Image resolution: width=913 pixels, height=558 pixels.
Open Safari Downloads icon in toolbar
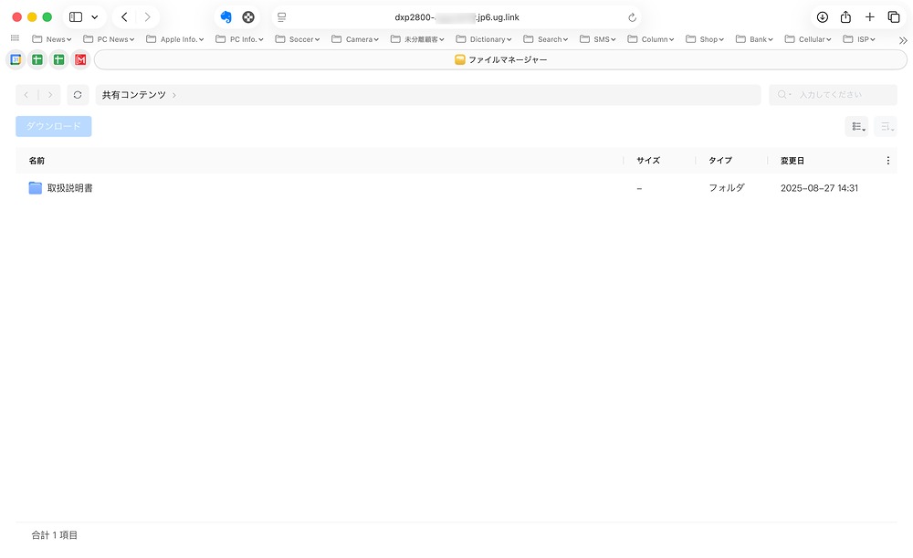pyautogui.click(x=822, y=17)
